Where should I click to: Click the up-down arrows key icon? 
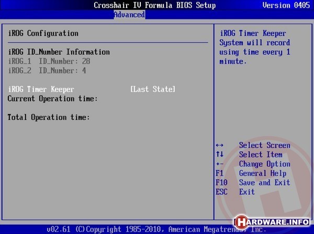[220, 154]
